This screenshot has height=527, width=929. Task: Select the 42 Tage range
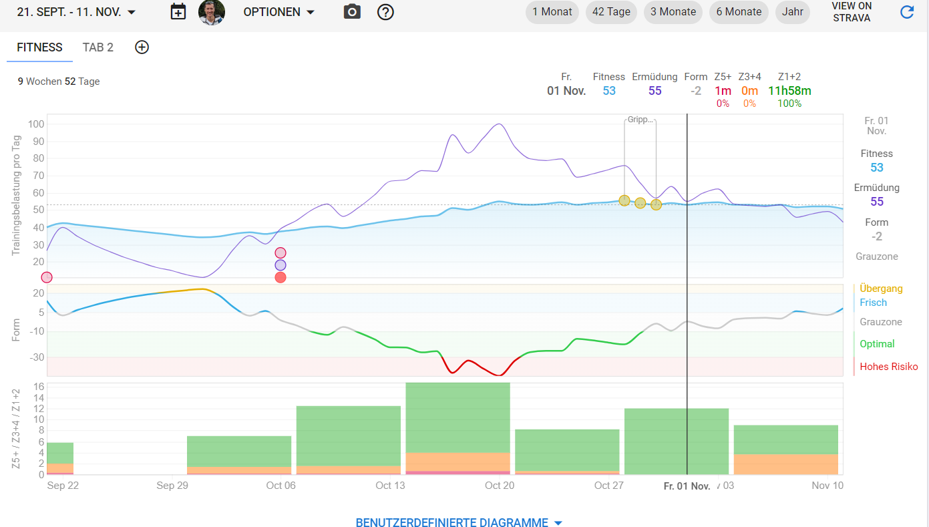(612, 12)
